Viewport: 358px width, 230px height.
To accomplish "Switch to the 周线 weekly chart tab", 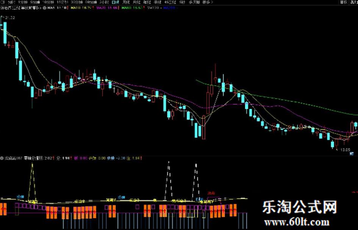I will (x=126, y=2).
